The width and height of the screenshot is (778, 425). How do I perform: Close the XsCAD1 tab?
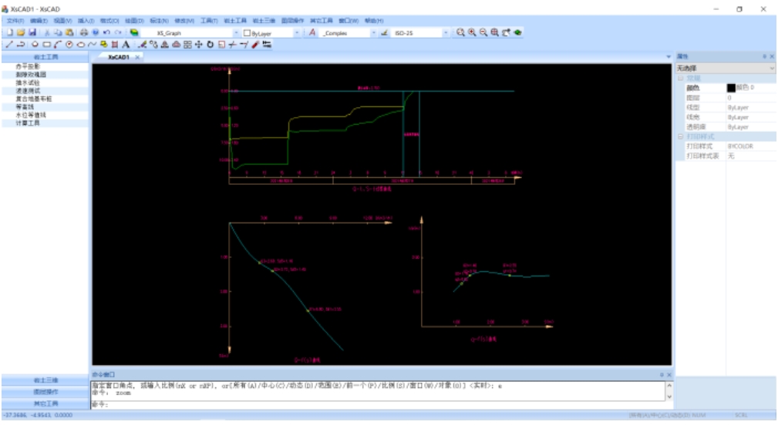tap(137, 57)
